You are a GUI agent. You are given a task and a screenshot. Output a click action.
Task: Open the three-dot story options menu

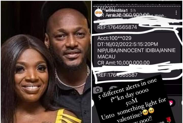pos(176,13)
